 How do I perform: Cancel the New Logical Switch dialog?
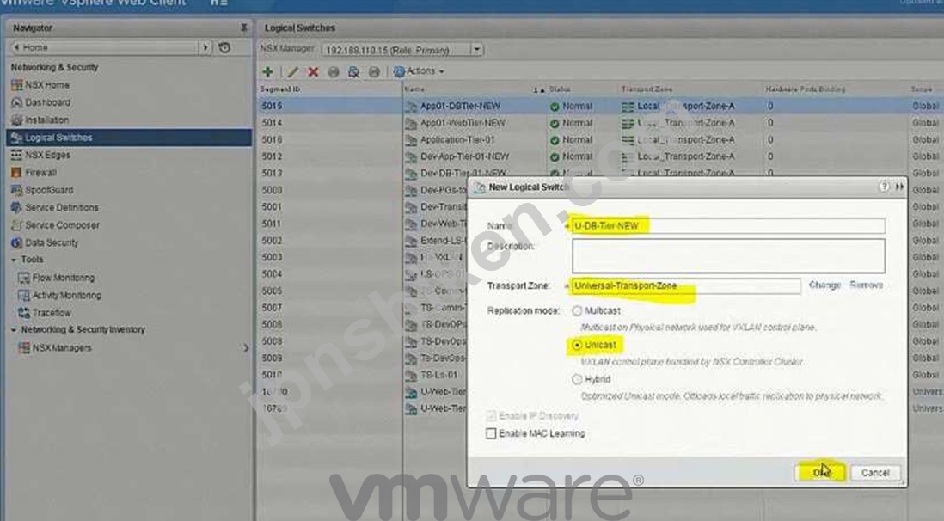pyautogui.click(x=875, y=473)
